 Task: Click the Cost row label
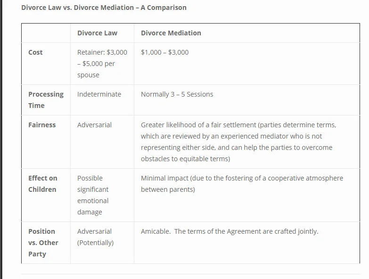coord(35,52)
